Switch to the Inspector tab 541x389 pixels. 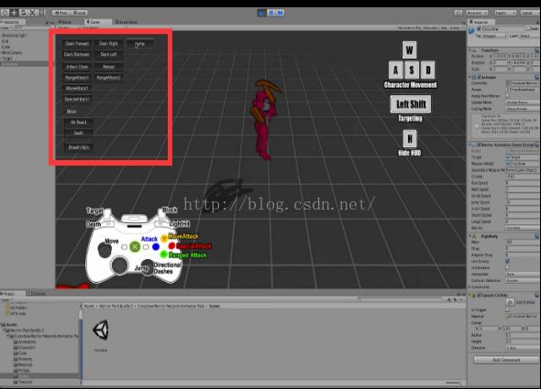[x=481, y=22]
